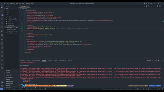The width and height of the screenshot is (164, 92).
Task: Kill terminal with trash icon
Action: pos(158,60)
